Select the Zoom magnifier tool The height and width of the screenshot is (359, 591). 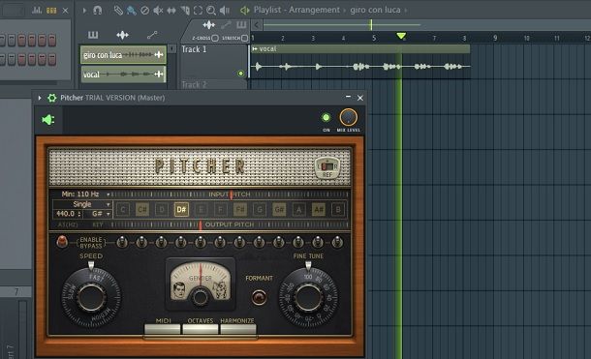[211, 11]
